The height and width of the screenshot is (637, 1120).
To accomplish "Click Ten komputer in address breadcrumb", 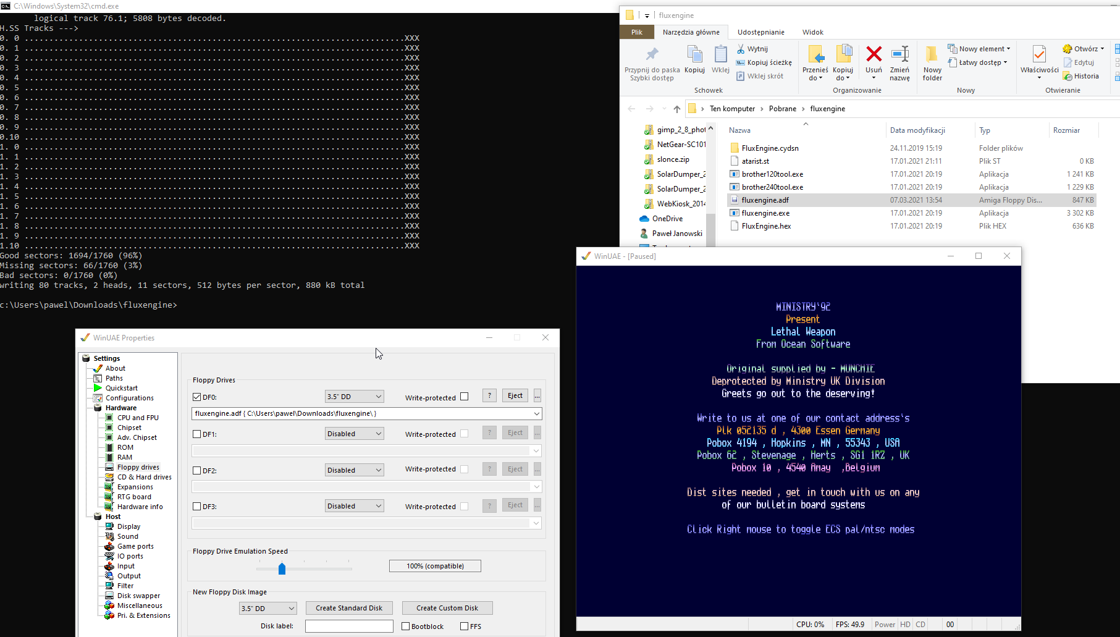I will (x=732, y=109).
